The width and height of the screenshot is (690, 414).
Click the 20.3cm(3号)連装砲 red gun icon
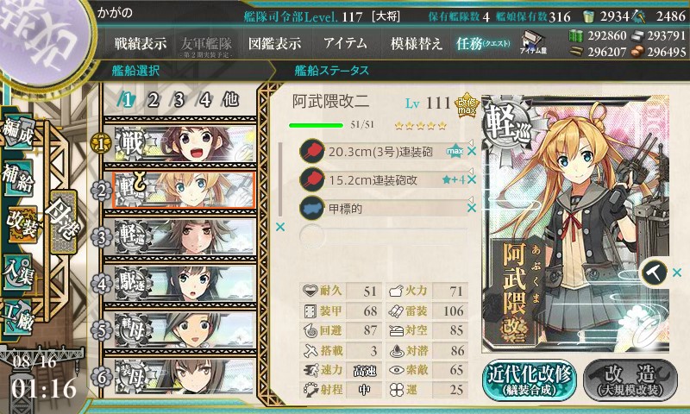click(311, 151)
